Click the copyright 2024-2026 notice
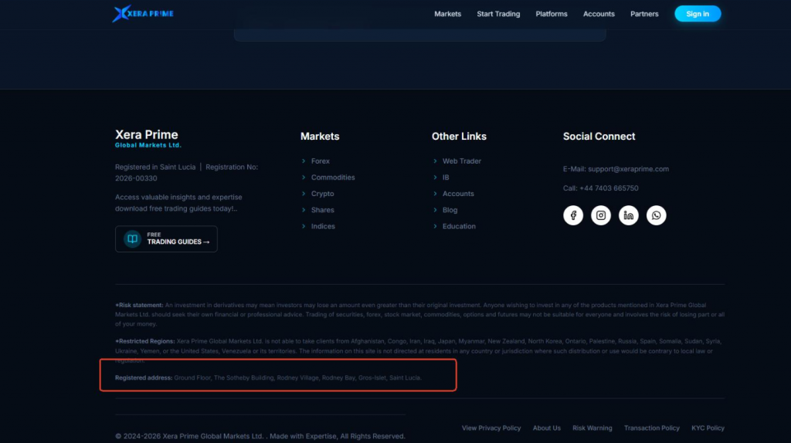Screen dimensions: 791x443 (x=260, y=436)
